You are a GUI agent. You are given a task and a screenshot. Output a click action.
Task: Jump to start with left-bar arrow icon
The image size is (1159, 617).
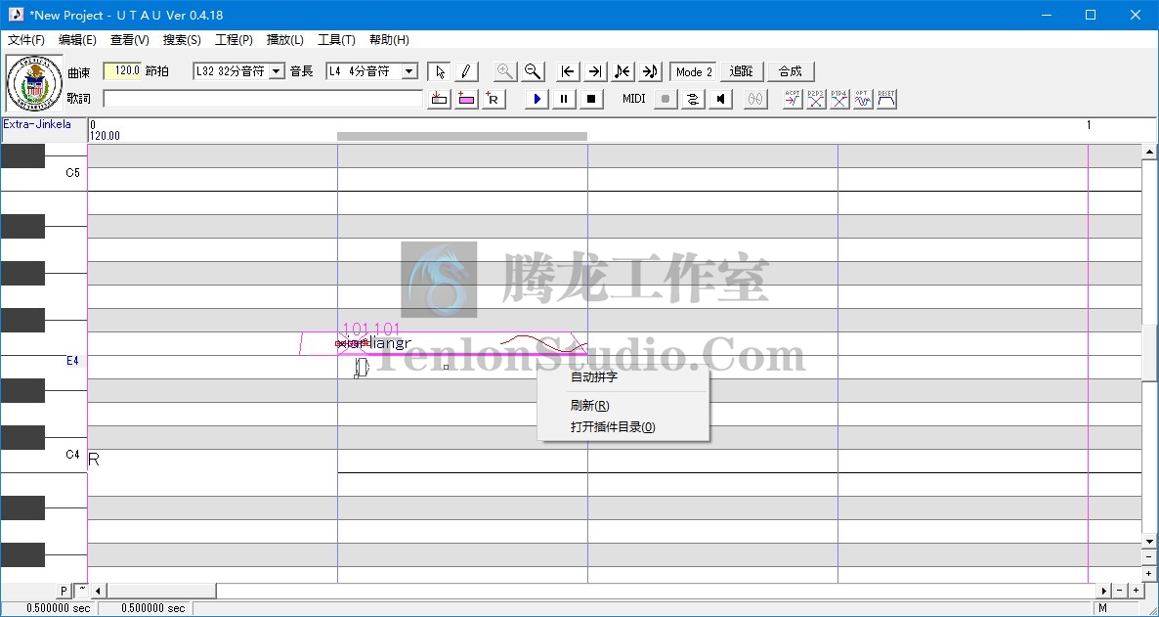click(x=568, y=71)
